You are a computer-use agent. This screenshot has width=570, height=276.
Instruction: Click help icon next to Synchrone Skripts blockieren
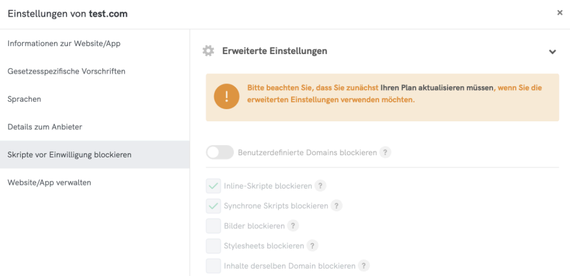[336, 206]
